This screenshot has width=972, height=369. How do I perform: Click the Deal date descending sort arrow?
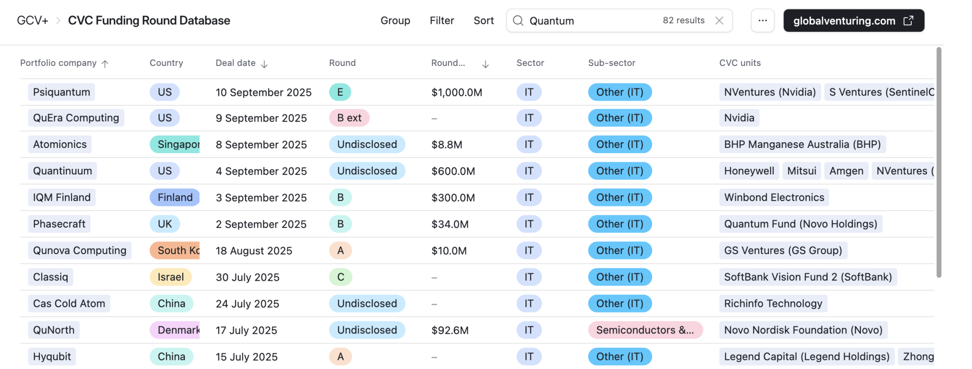click(264, 64)
